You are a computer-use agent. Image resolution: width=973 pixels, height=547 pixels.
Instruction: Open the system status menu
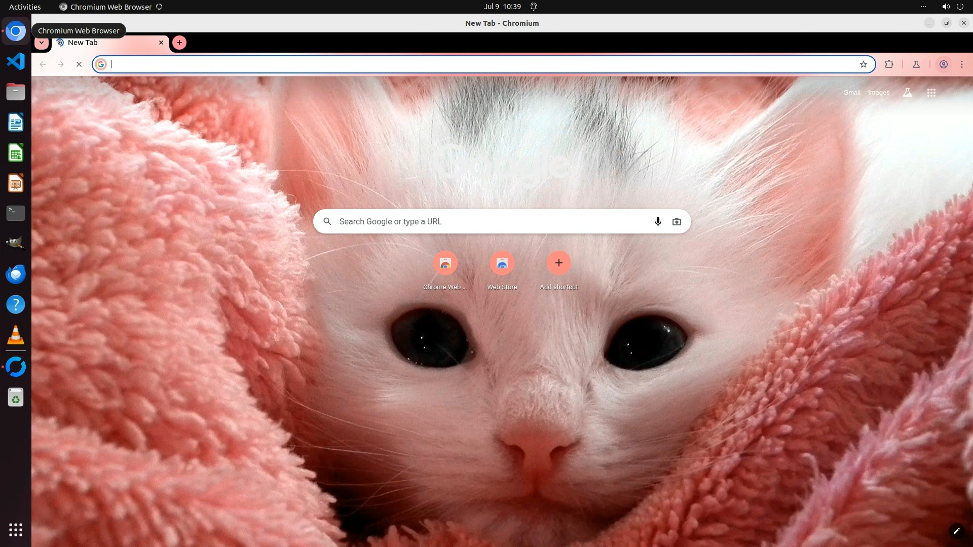952,7
